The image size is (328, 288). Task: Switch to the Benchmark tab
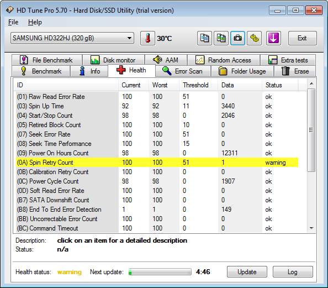(x=41, y=71)
